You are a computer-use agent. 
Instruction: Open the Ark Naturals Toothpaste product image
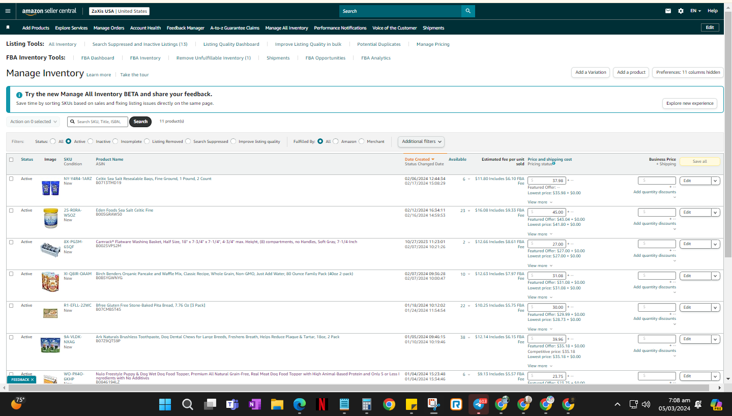coord(50,345)
